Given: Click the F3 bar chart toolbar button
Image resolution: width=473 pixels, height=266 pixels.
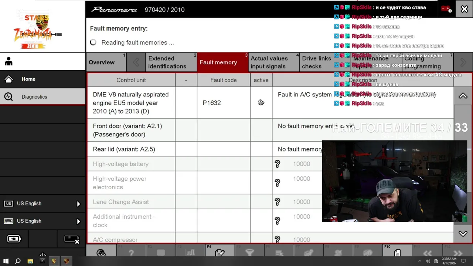Looking at the screenshot, I should coord(190,251).
